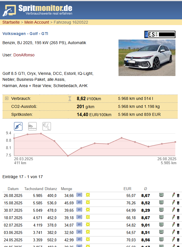
Task: Click the sun icon in 30.07.2025 row
Action: coord(88,210)
